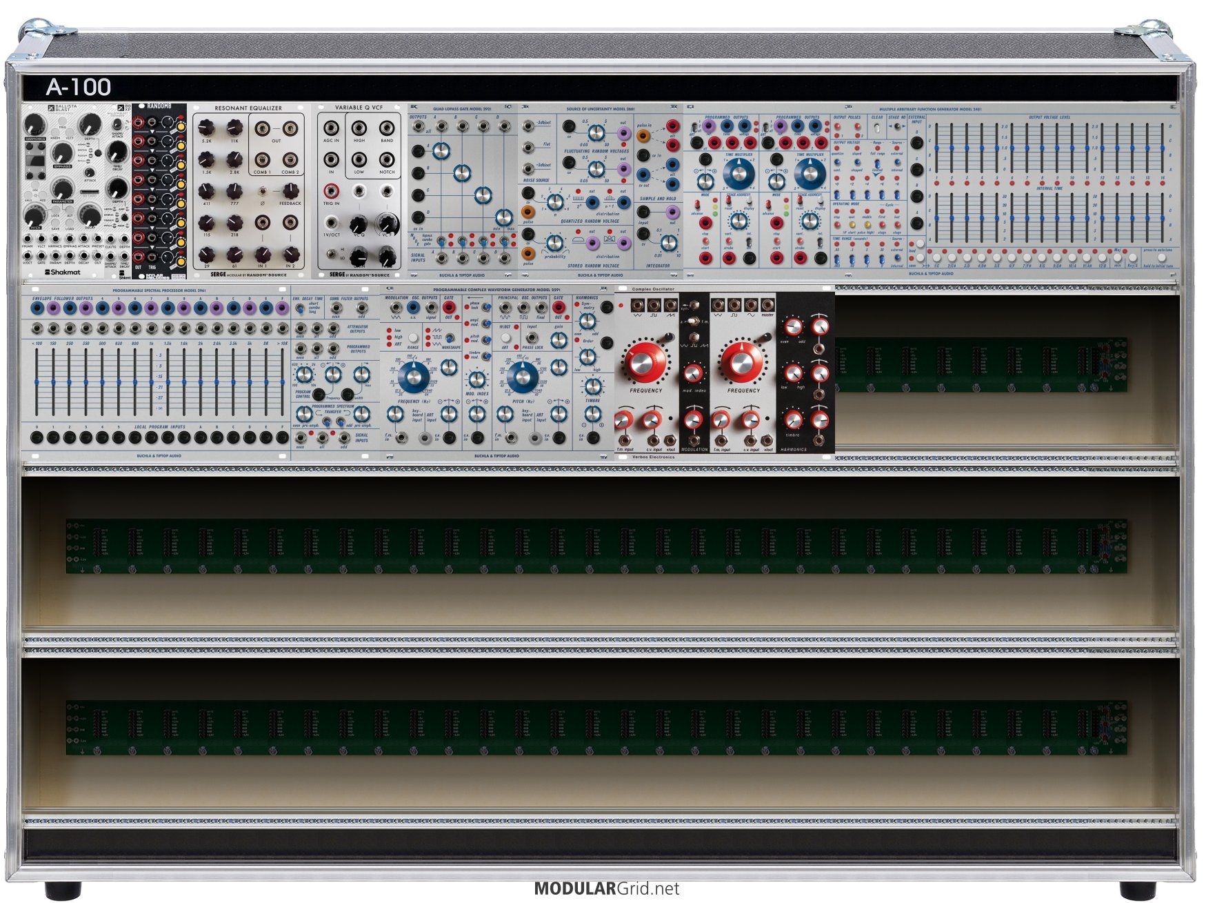The height and width of the screenshot is (903, 1215).
Task: Click the VC Q knob on Variable Q VCF
Action: (x=359, y=224)
